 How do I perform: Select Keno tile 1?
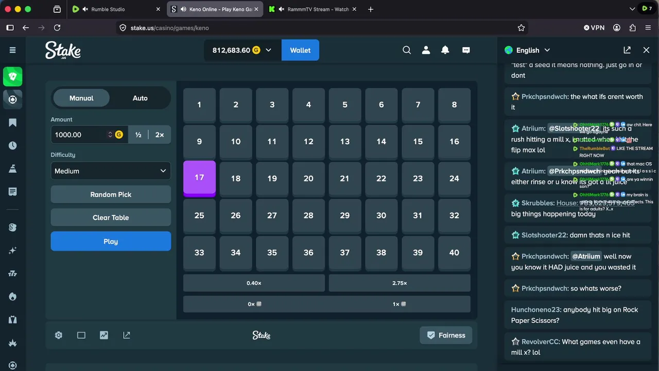pyautogui.click(x=199, y=105)
